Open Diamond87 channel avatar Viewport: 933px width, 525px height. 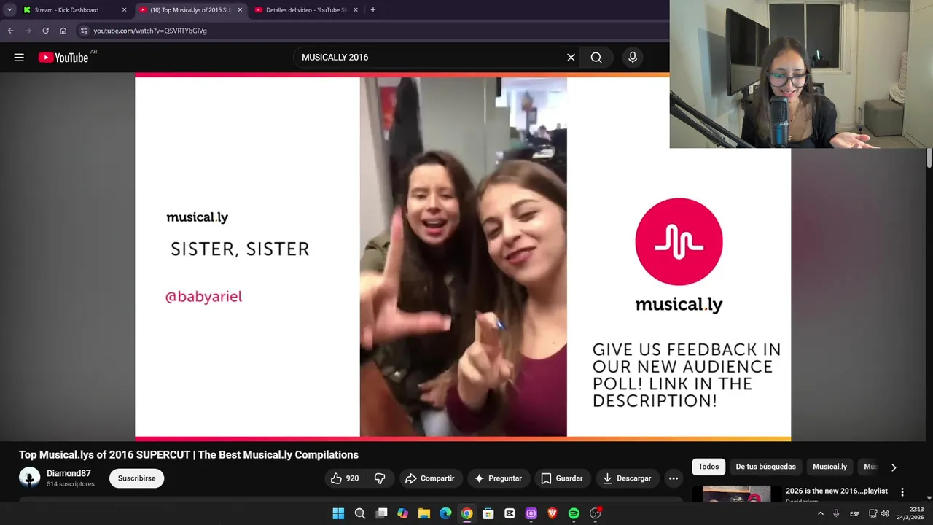click(29, 478)
